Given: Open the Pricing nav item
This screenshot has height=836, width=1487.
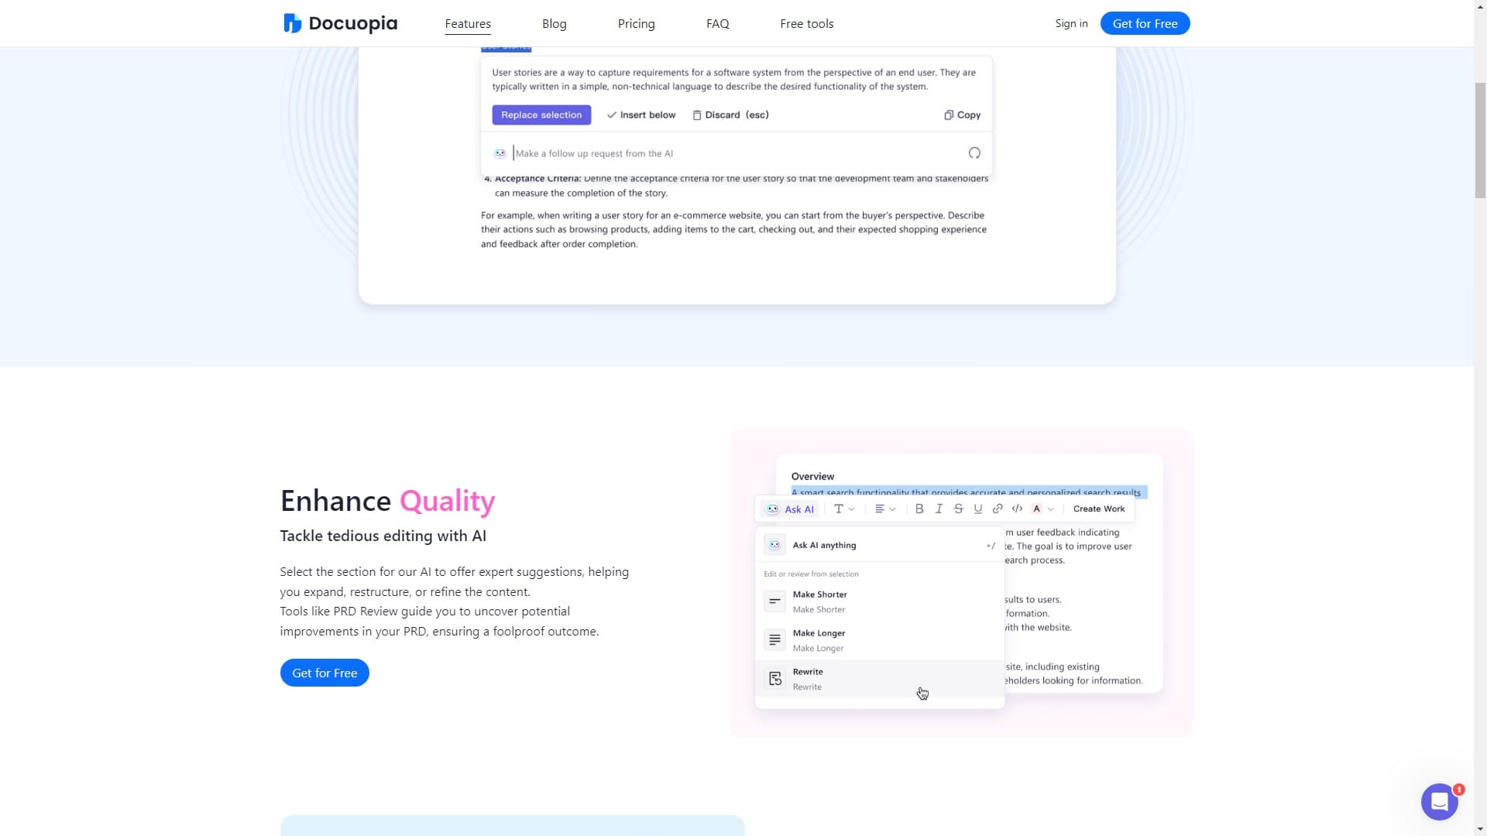Looking at the screenshot, I should tap(637, 23).
